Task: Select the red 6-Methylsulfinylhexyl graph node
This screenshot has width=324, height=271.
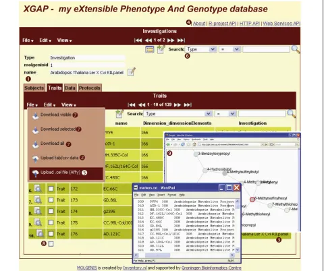Action: click(252, 200)
